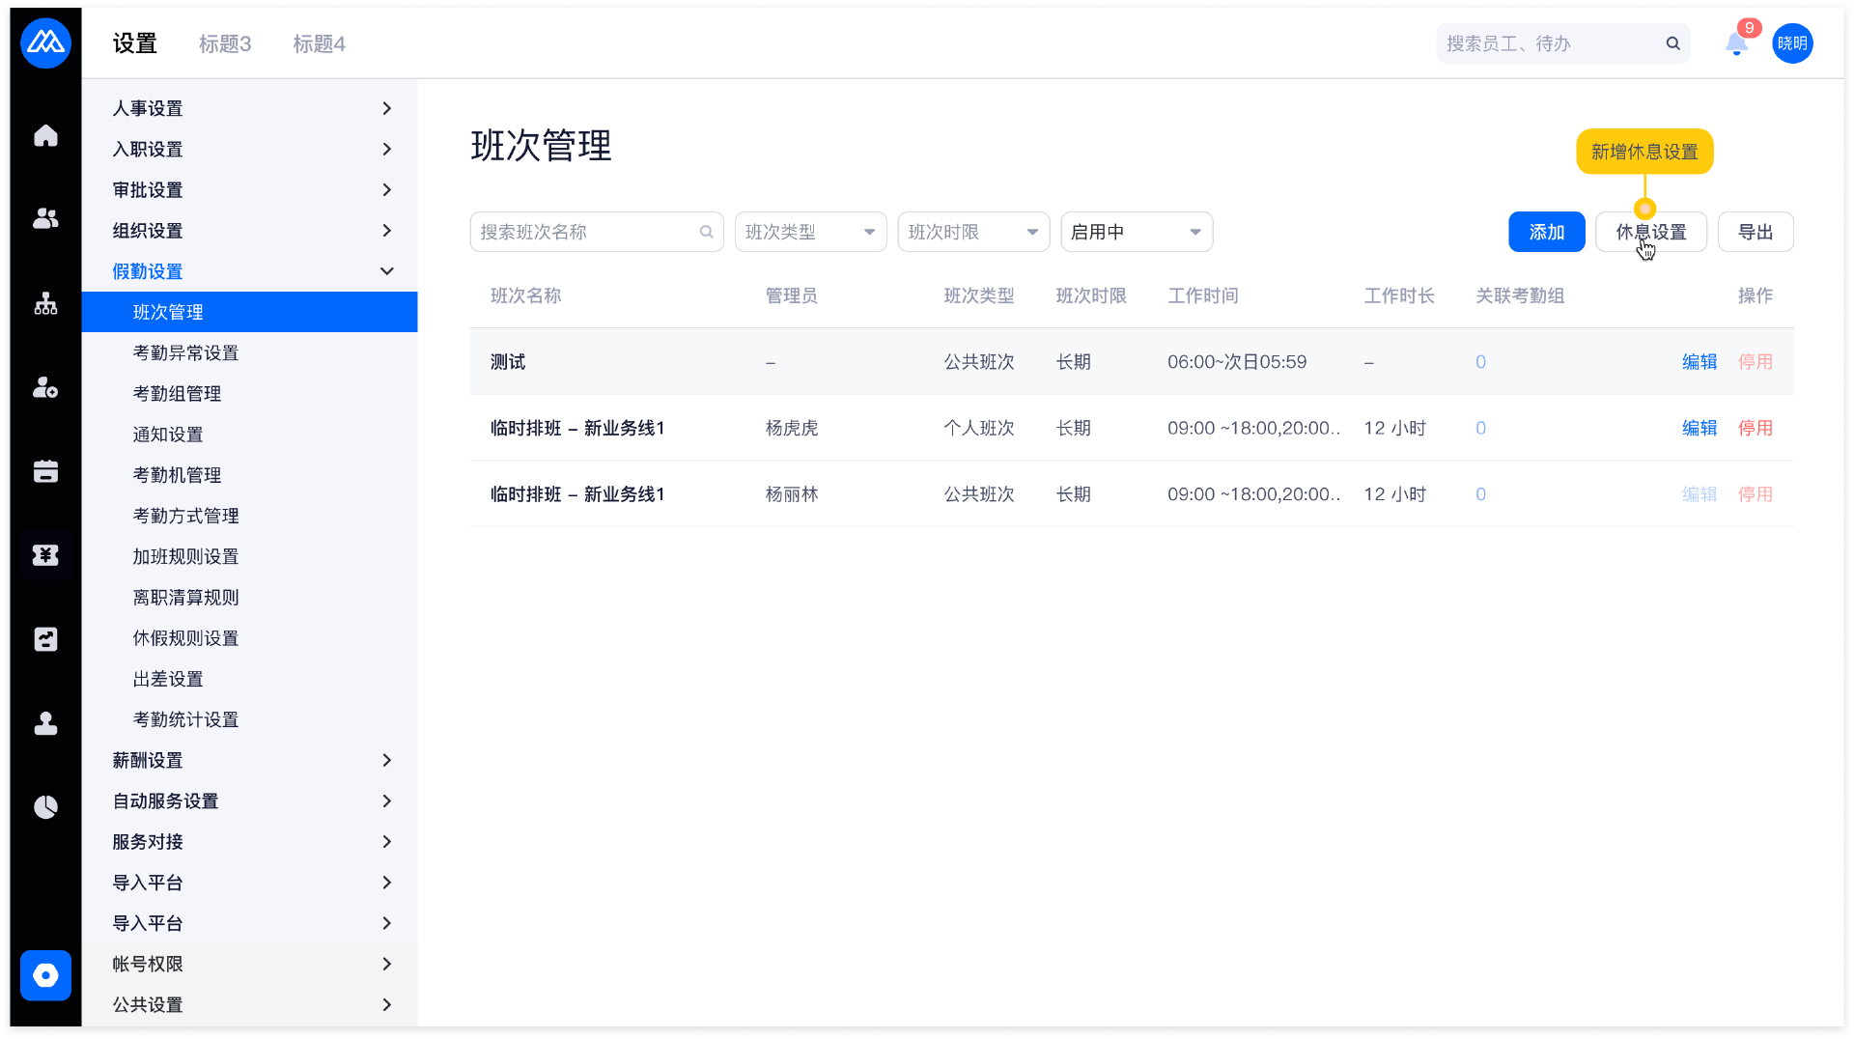
Task: Open the 启用中 status dropdown
Action: 1137,233
